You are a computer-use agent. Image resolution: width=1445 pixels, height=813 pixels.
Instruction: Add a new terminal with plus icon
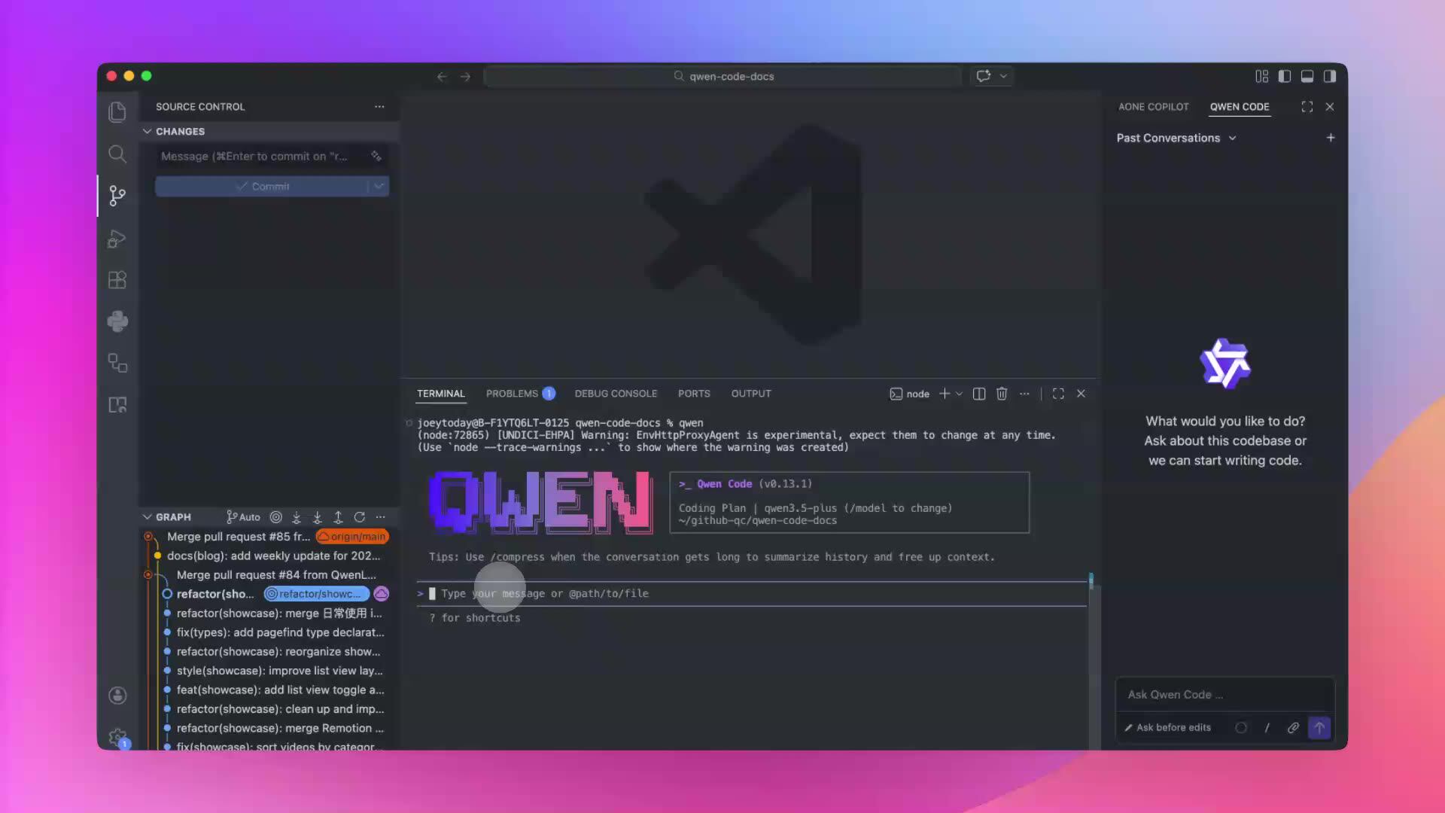tap(945, 394)
